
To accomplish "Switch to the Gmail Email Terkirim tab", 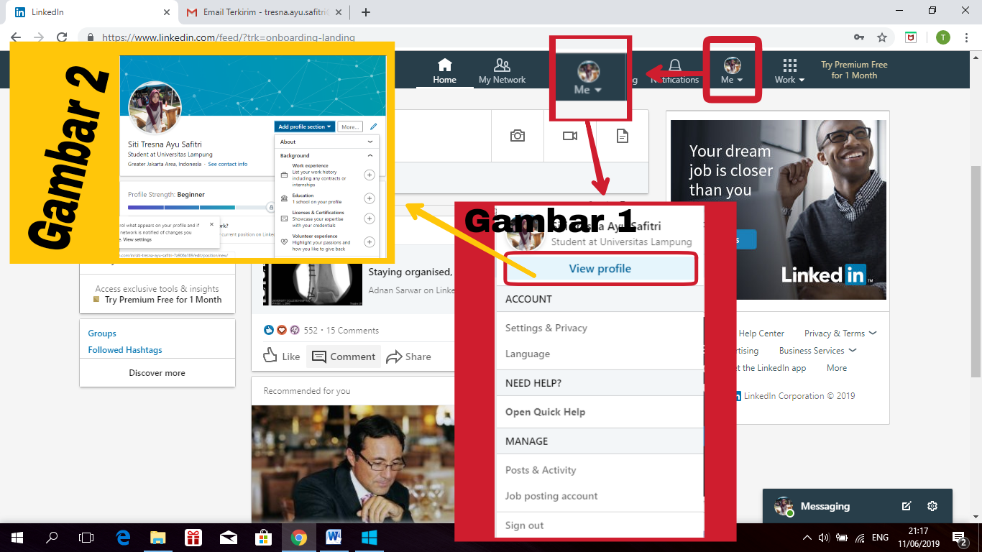I will [262, 12].
